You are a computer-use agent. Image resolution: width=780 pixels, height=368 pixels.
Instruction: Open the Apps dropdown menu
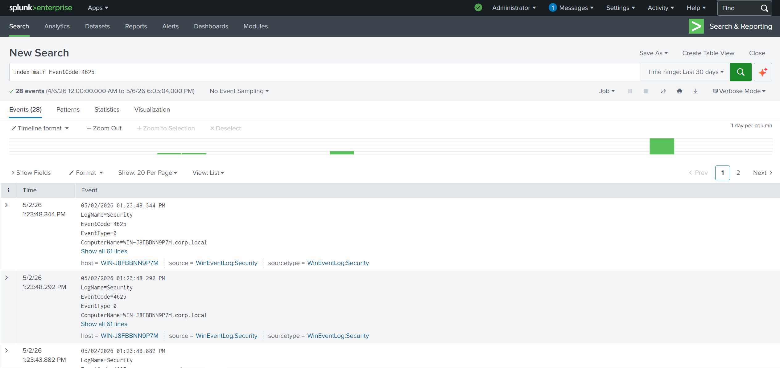point(98,8)
